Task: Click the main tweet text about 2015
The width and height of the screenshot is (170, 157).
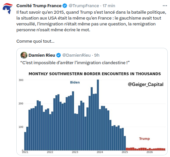Action: point(91,21)
